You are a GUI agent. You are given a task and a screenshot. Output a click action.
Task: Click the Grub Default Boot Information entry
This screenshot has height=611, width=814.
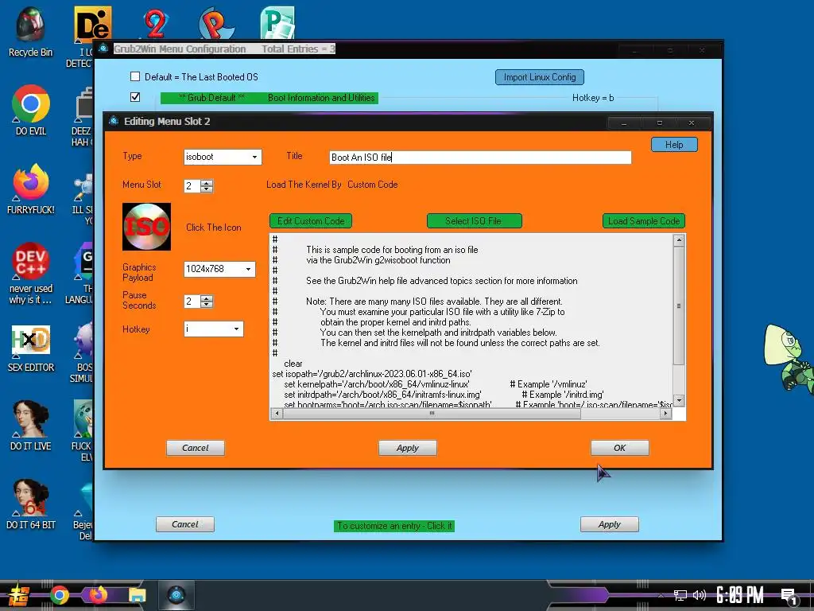[x=269, y=98]
